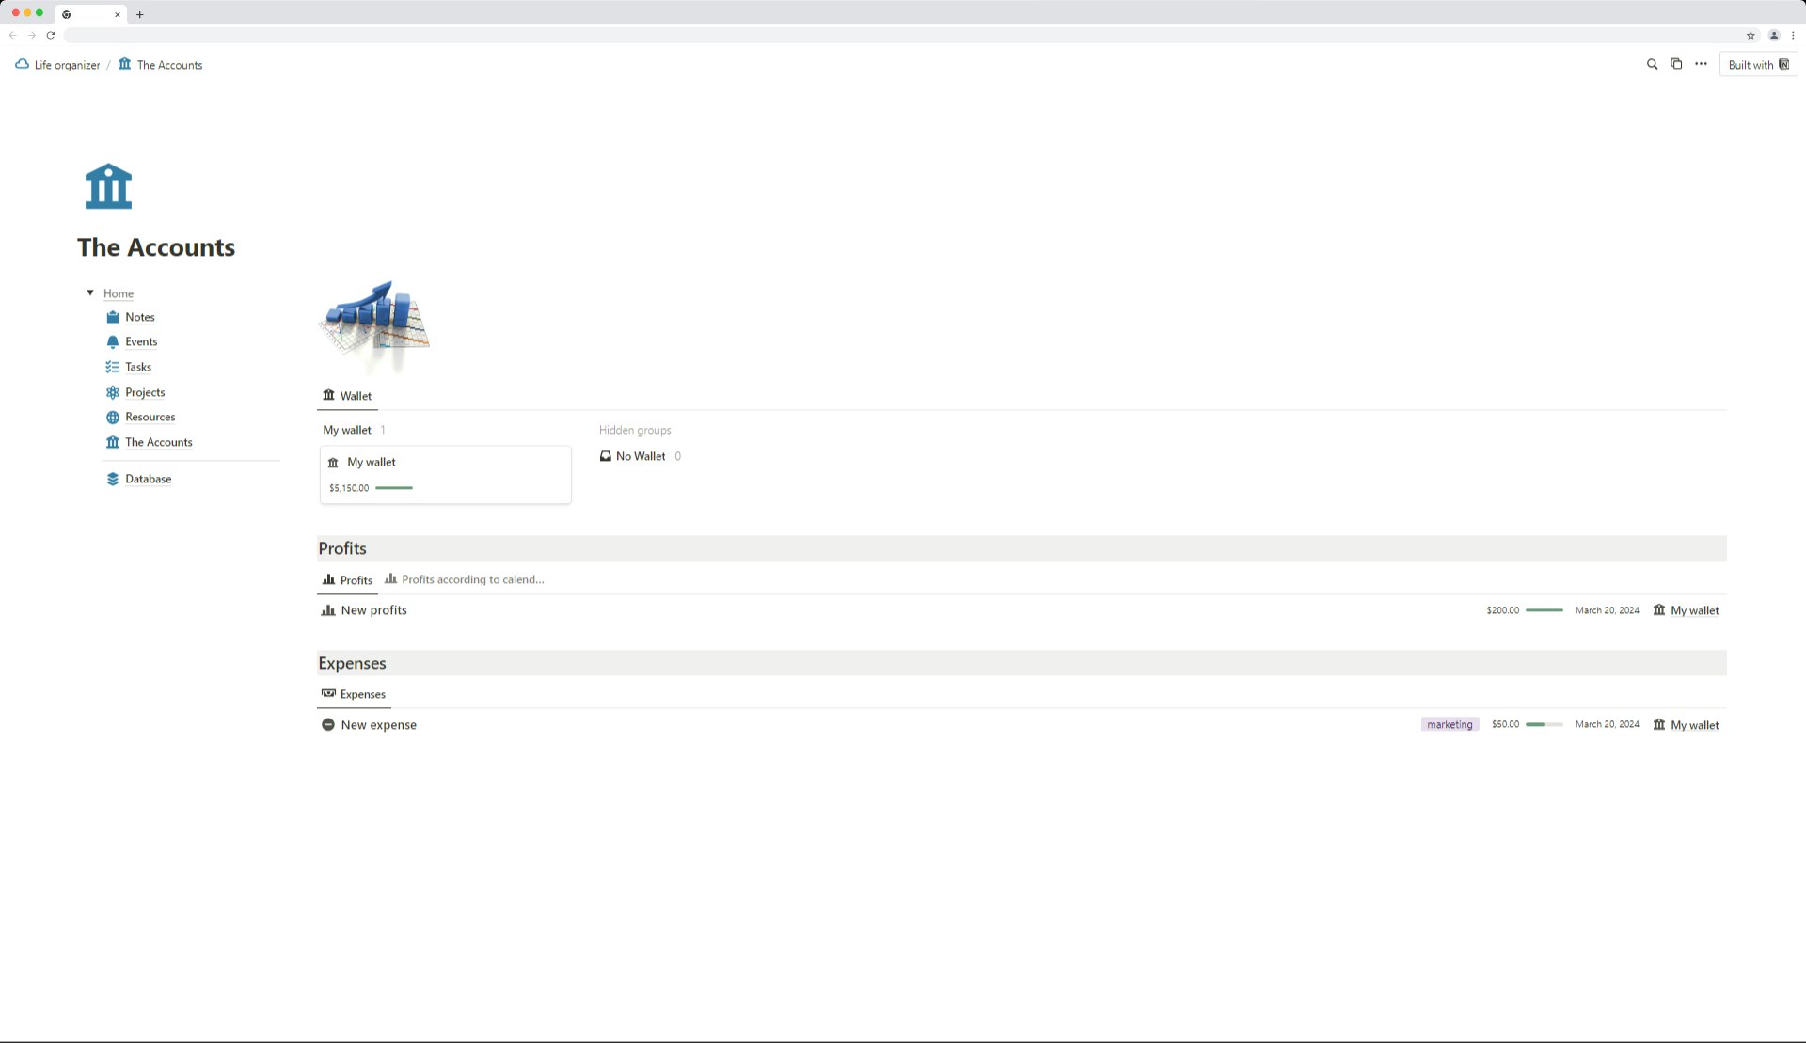Click the duplicate page icon
The width and height of the screenshot is (1806, 1043).
pyautogui.click(x=1676, y=64)
